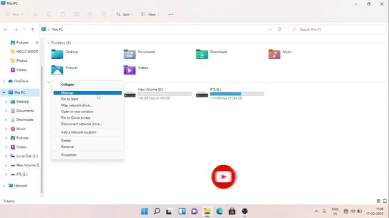This screenshot has width=389, height=218.
Task: Go up one level with Up arrow
Action: point(32,30)
